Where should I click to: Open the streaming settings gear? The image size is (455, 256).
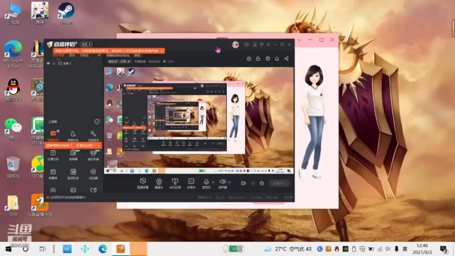point(262,183)
